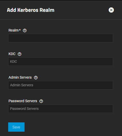Click the Realm field label
Image resolution: width=122 pixels, height=136 pixels.
pyautogui.click(x=15, y=30)
